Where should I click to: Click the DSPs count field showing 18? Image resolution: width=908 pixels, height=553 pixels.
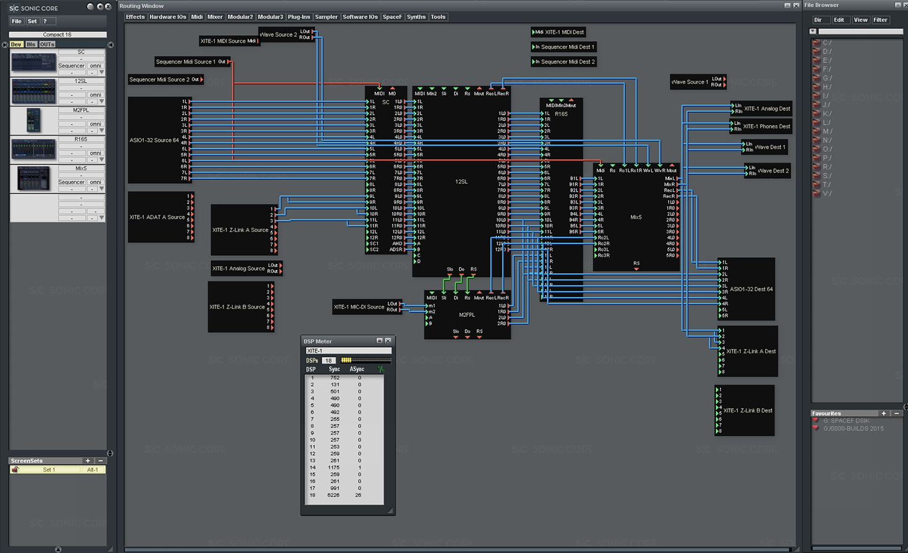(x=329, y=361)
